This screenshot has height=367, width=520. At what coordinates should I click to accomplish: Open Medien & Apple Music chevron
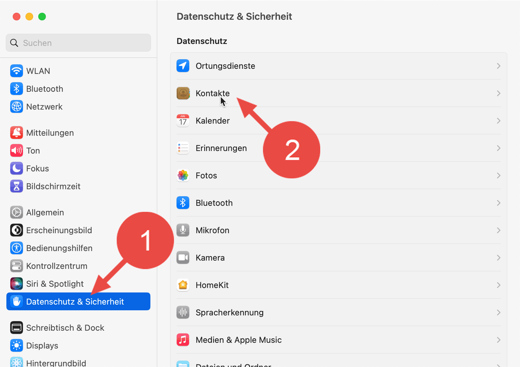point(498,340)
